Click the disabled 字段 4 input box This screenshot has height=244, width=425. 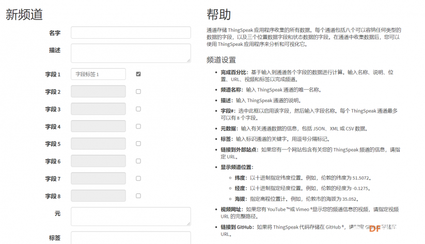98,126
